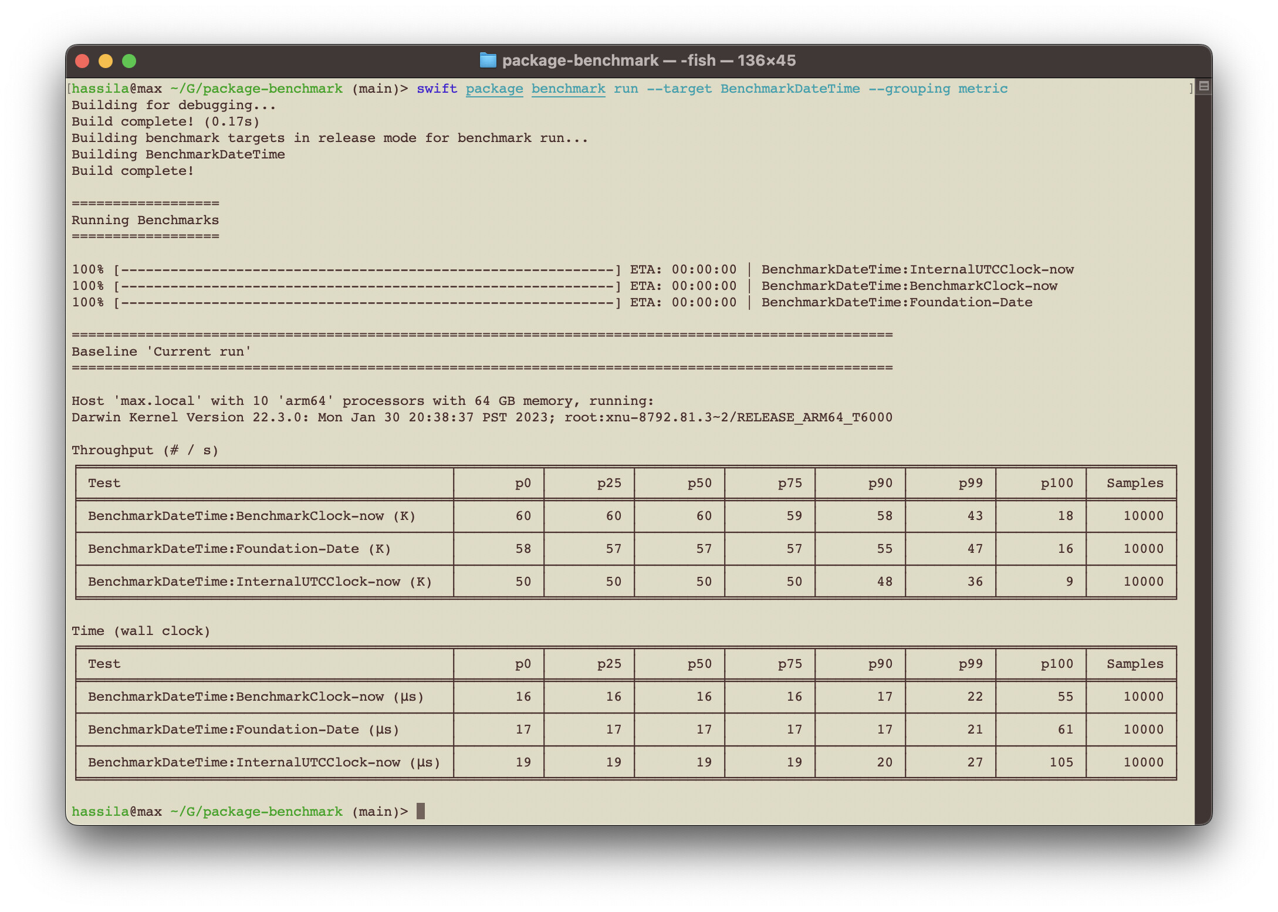The height and width of the screenshot is (912, 1278).
Task: Click the 105 value in p100 column
Action: coord(1061,762)
